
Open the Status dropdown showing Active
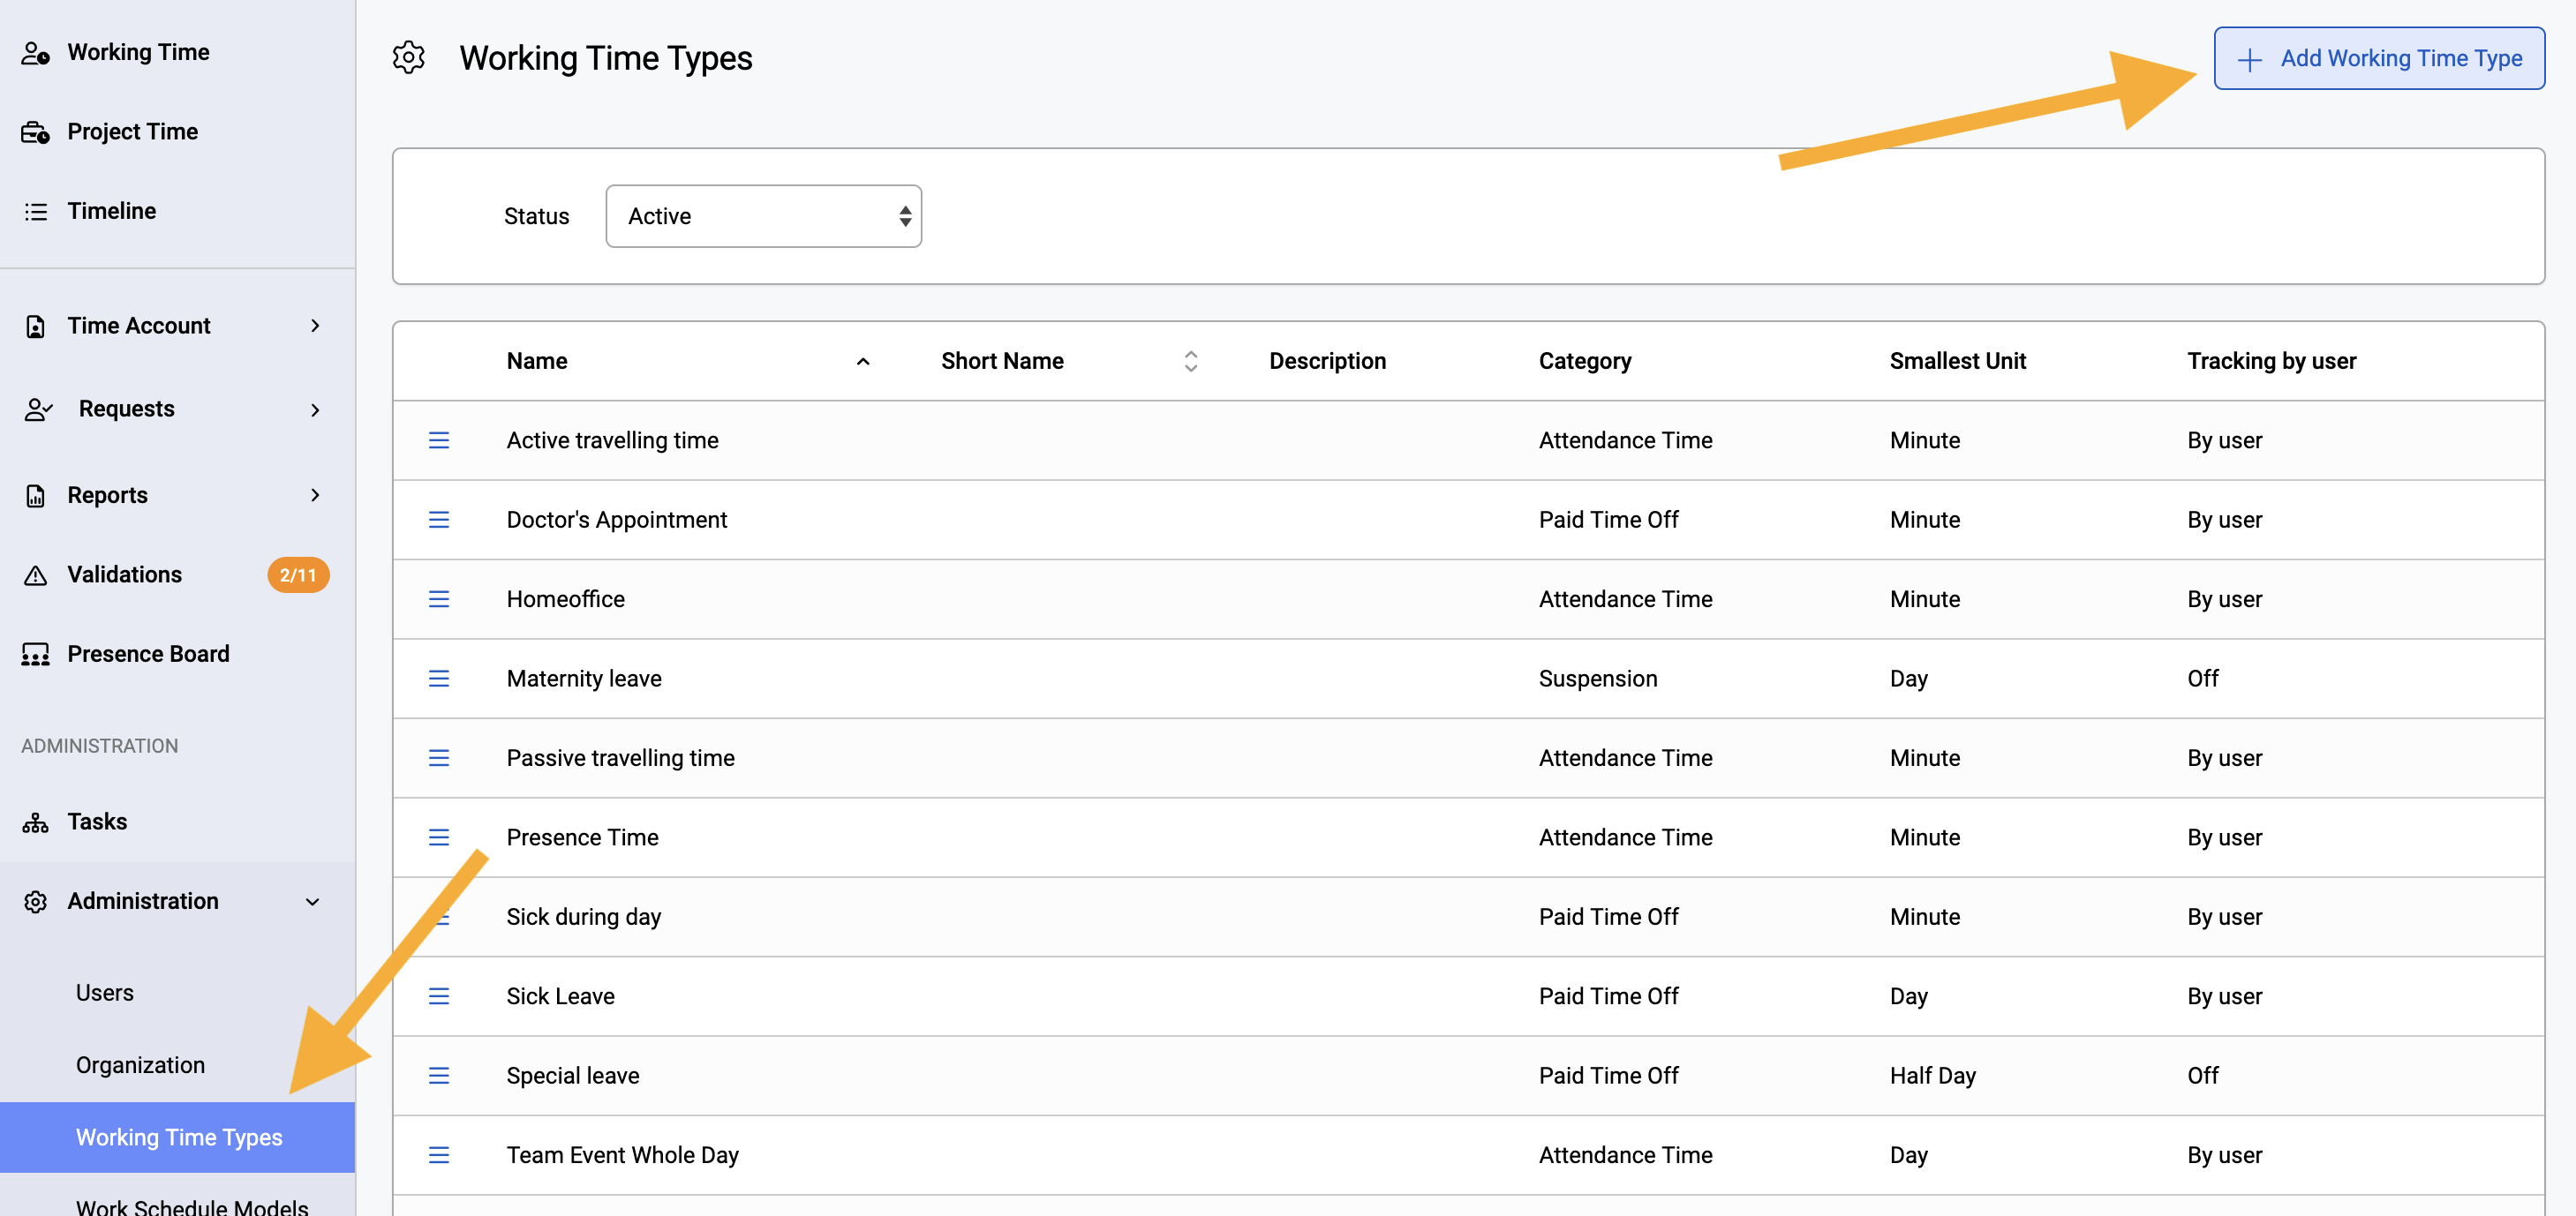click(x=764, y=216)
